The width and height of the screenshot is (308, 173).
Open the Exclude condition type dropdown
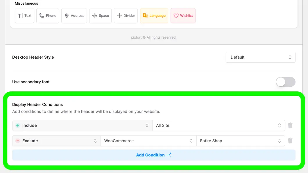(x=57, y=141)
